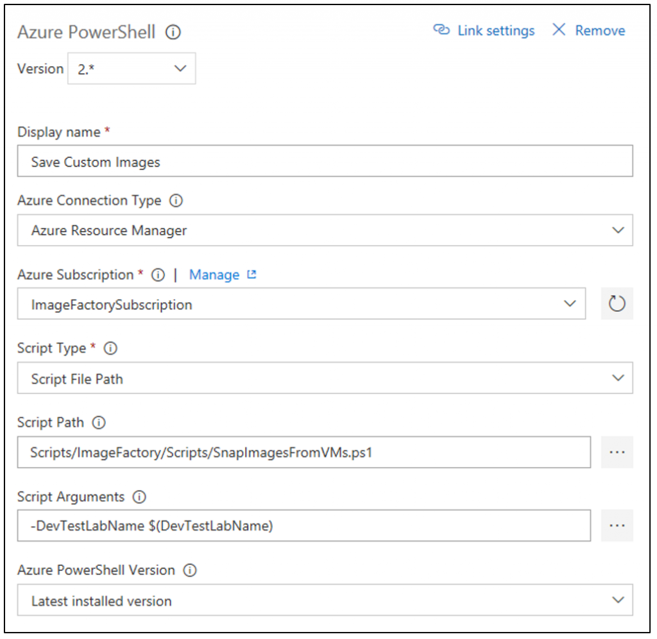Open Script Arguments editor ellipsis button
Screen dimensions: 657x639
pos(617,525)
